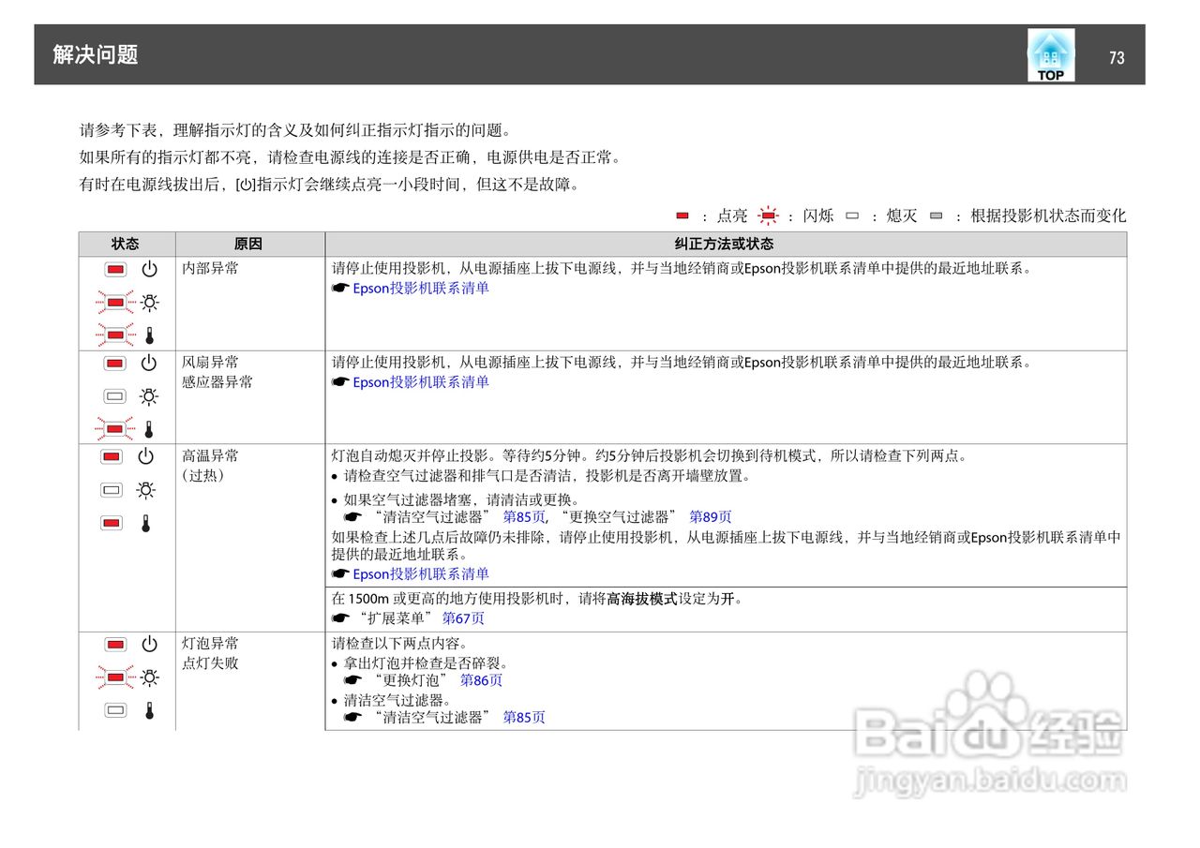
Task: Click the lit power indicator in 内部异常 row
Action: 115,270
